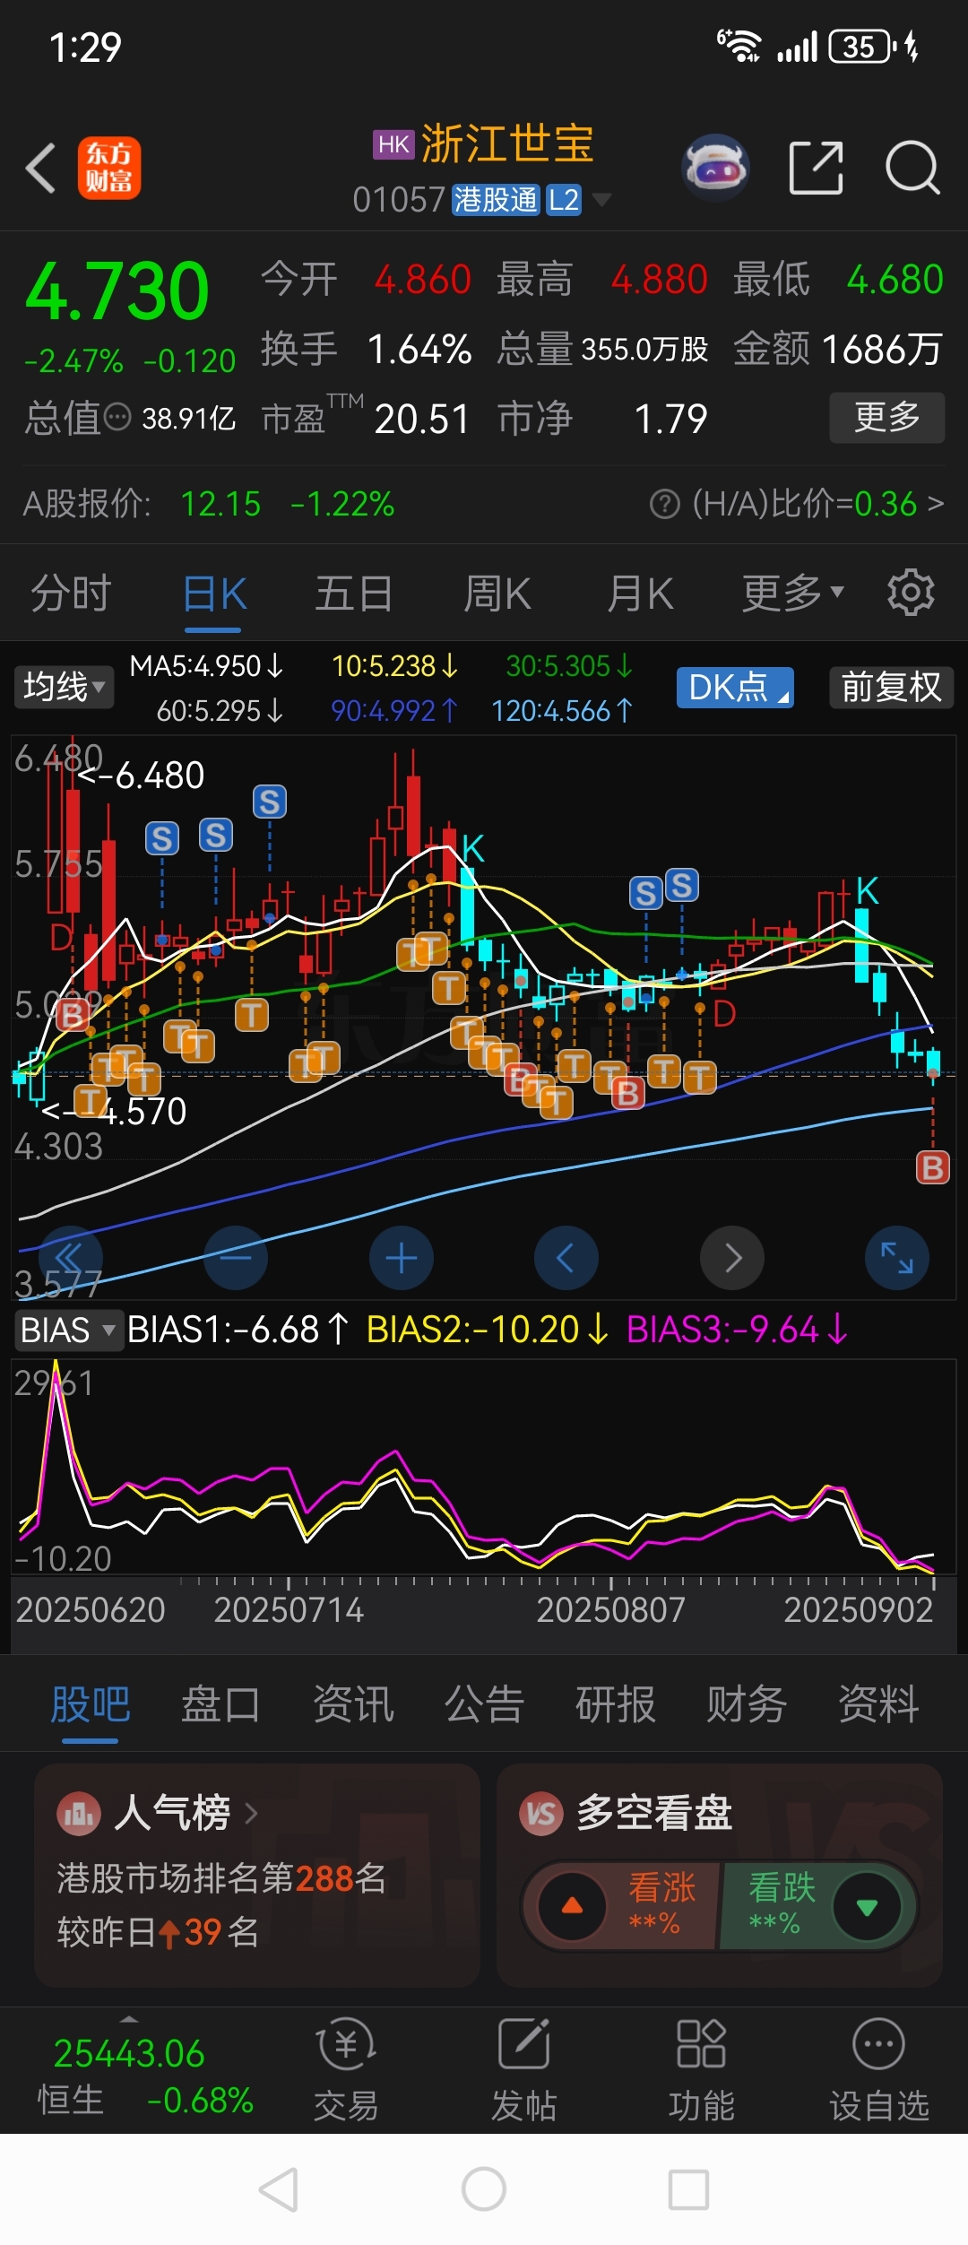Tap the 人气榜 ranking icon
The image size is (968, 2245).
click(79, 1813)
